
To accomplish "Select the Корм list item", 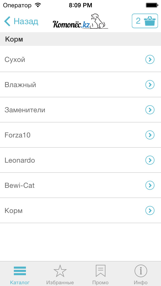I will [x=14, y=211].
